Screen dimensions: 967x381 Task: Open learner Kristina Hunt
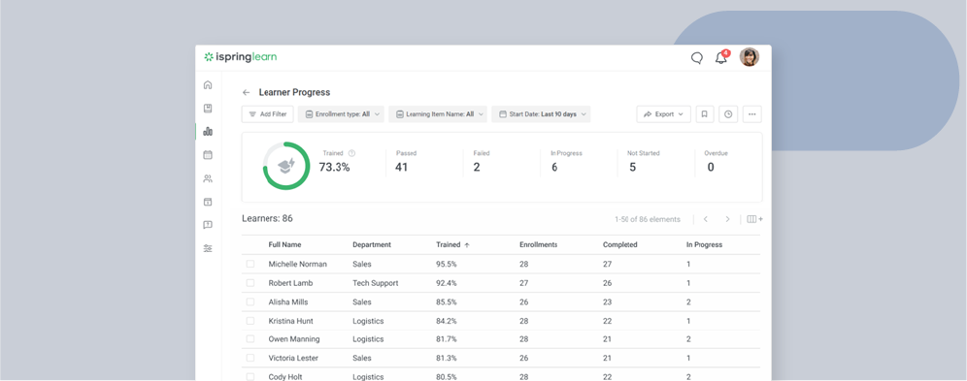tap(290, 321)
